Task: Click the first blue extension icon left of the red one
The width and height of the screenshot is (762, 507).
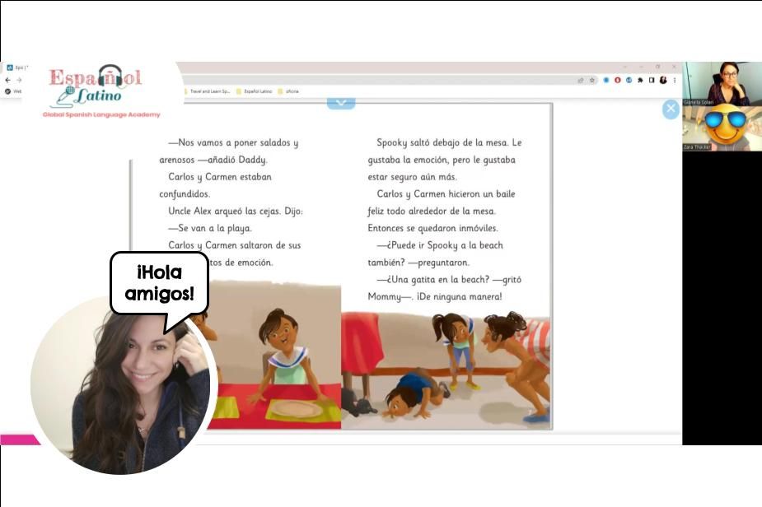Action: tap(606, 80)
